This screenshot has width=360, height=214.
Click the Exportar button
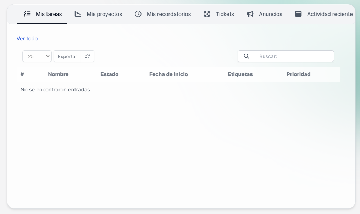67,56
